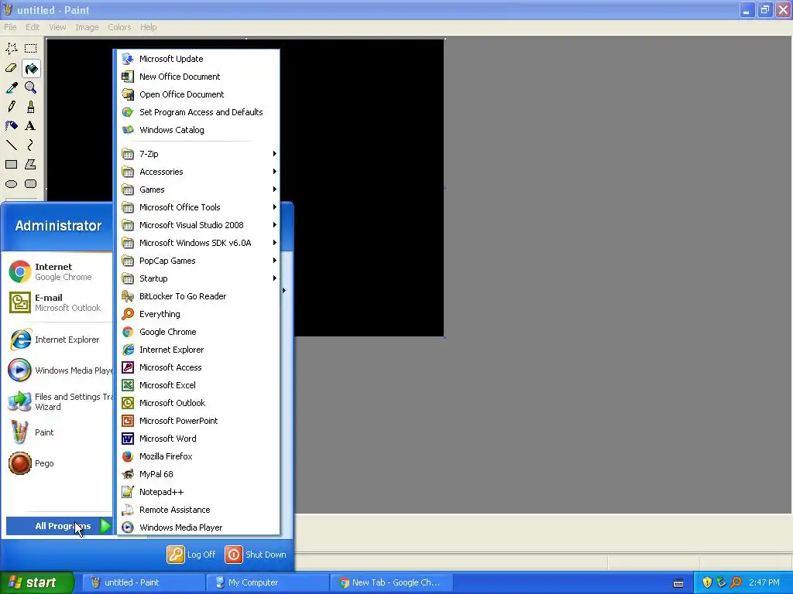Switch to My Computer taskbar window
793x594 pixels.
click(x=266, y=582)
